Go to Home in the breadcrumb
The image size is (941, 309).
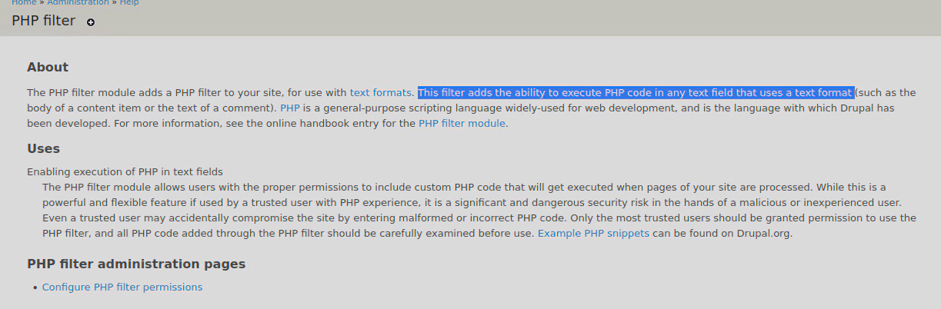(24, 3)
